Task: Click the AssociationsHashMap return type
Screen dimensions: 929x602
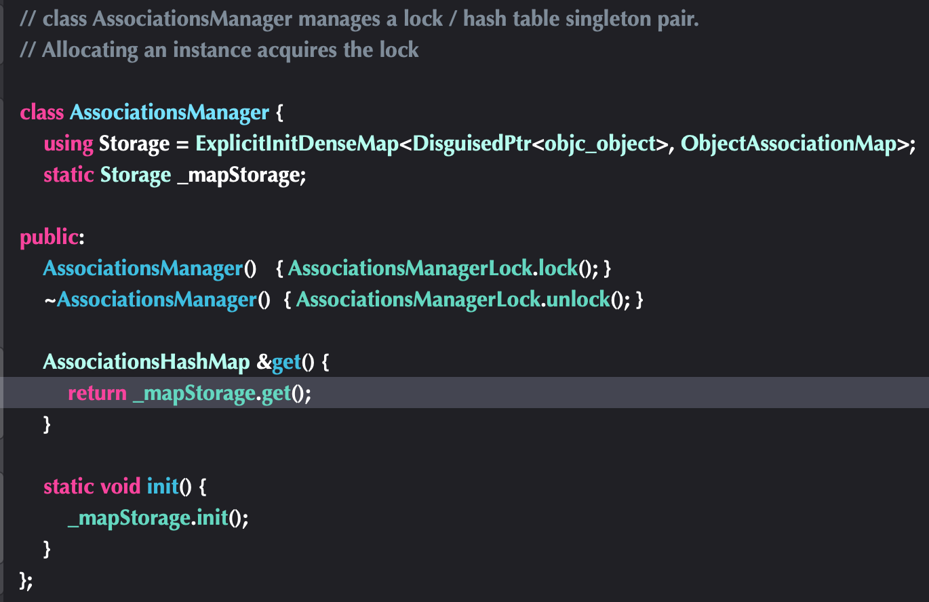Action: coord(146,361)
